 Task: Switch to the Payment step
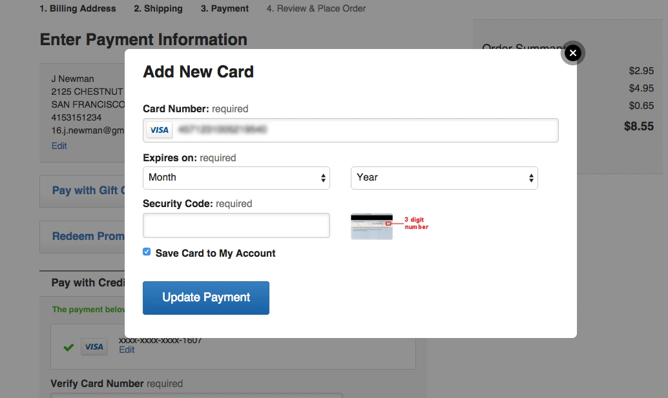point(224,9)
